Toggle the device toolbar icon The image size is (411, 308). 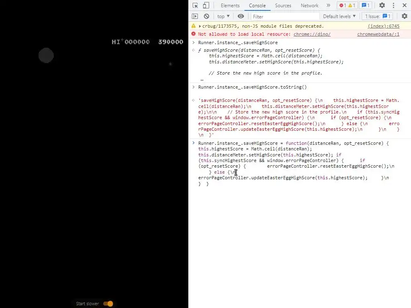pyautogui.click(x=206, y=5)
